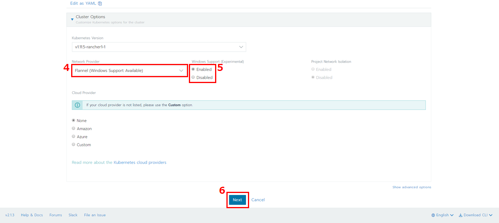Viewport: 499px width, 223px height.
Task: Open the English language selector
Action: click(x=442, y=215)
